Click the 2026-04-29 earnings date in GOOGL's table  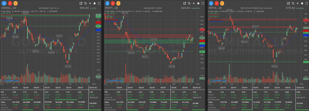click(93, 97)
